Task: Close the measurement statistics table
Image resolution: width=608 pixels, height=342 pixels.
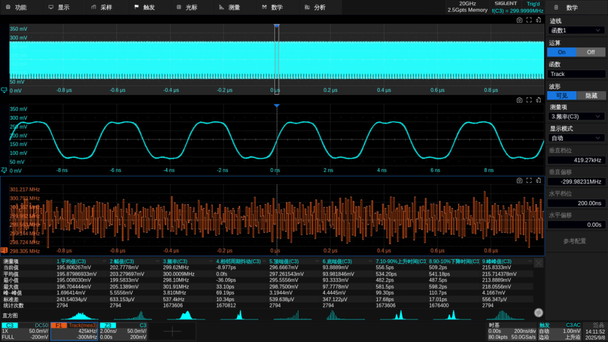Action: coord(539,263)
